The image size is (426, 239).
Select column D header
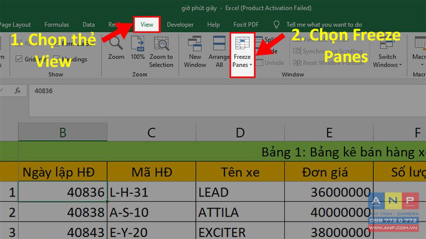tap(240, 132)
